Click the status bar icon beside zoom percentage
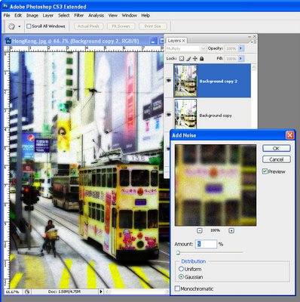 [x=27, y=291]
